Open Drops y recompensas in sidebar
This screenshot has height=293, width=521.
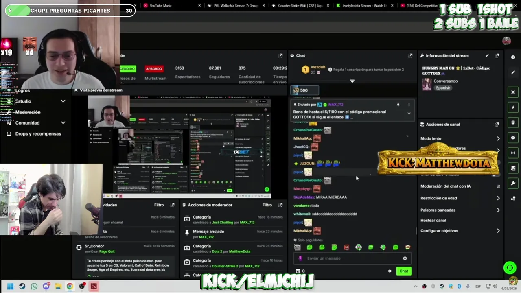(38, 133)
